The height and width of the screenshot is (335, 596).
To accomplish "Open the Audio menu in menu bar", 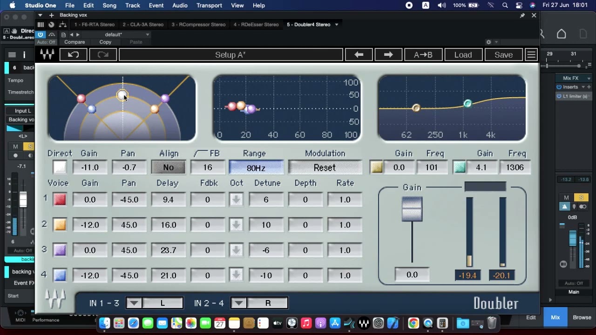I will [180, 5].
